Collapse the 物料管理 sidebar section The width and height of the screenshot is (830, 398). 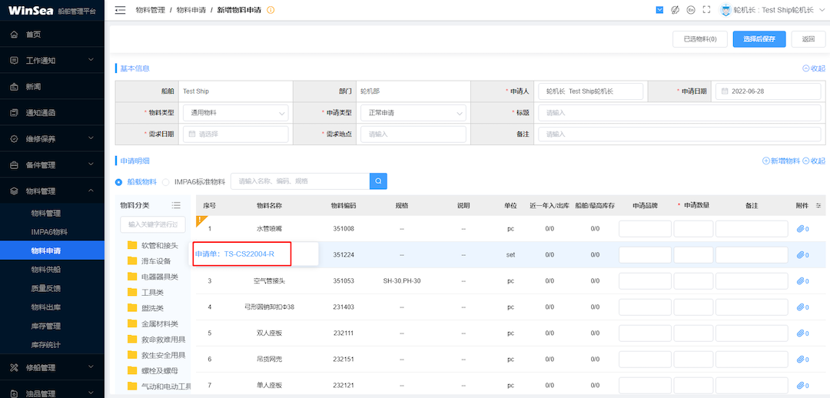[52, 191]
